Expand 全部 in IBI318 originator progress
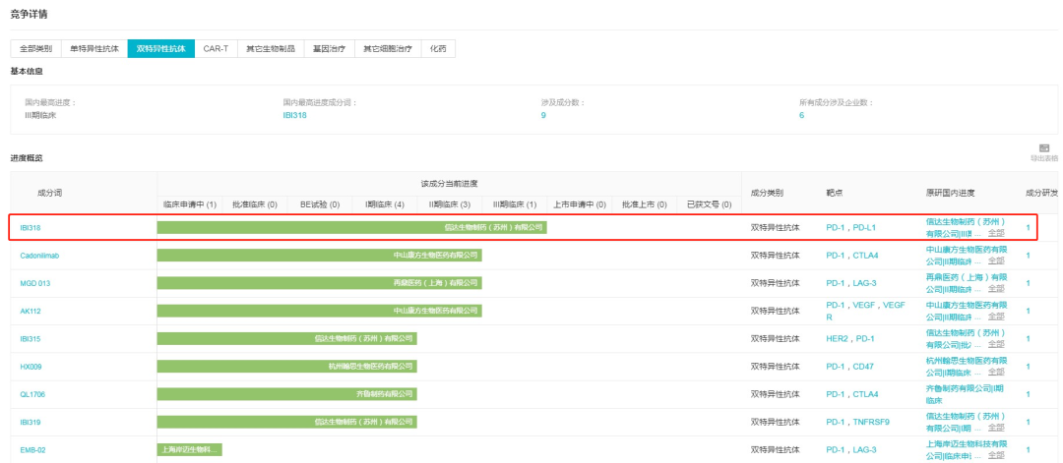Image resolution: width=1063 pixels, height=463 pixels. coord(996,233)
